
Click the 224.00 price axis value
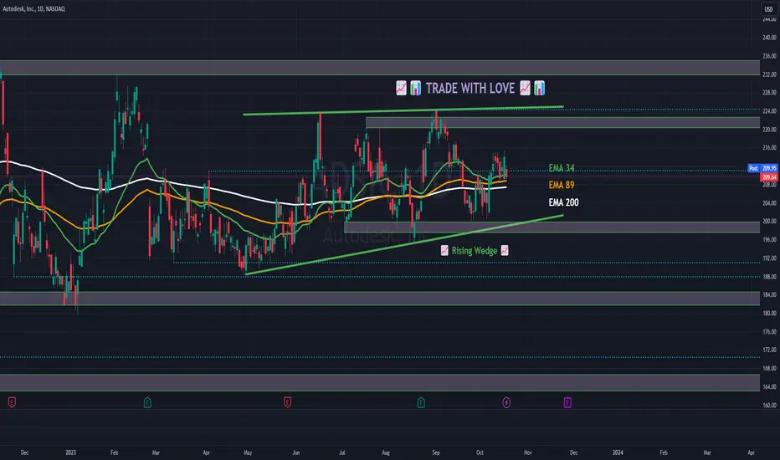(769, 111)
